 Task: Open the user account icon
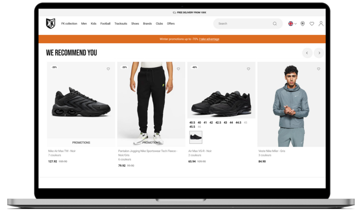click(x=321, y=24)
